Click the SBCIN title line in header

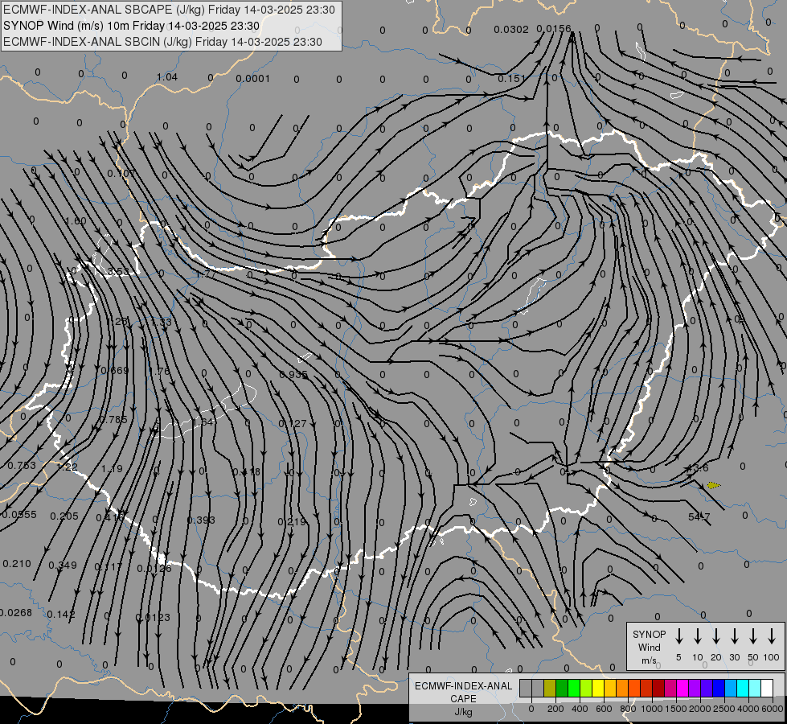[x=162, y=42]
